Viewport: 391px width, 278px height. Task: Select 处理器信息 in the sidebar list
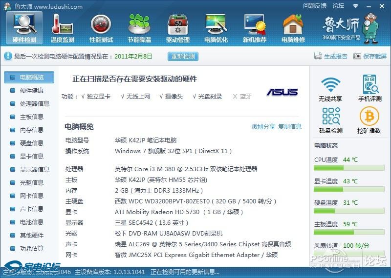(x=34, y=103)
